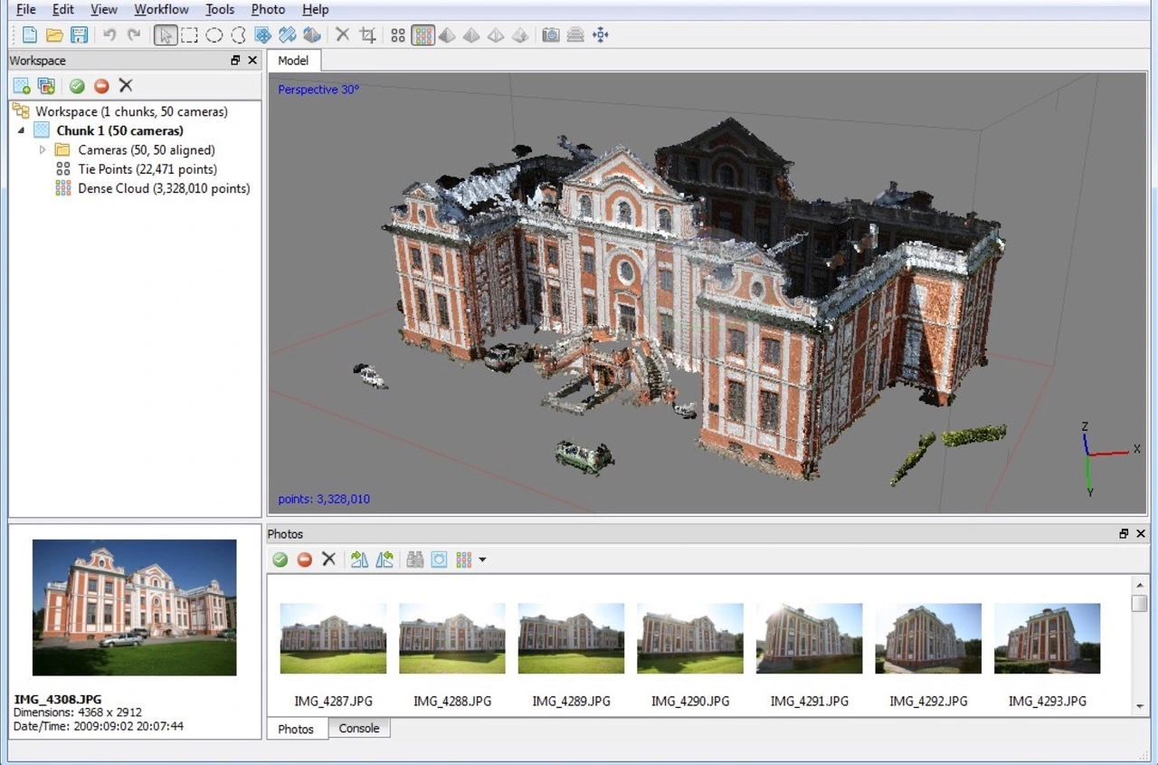Activate the Rotate Object tool
The width and height of the screenshot is (1158, 765).
click(x=312, y=35)
